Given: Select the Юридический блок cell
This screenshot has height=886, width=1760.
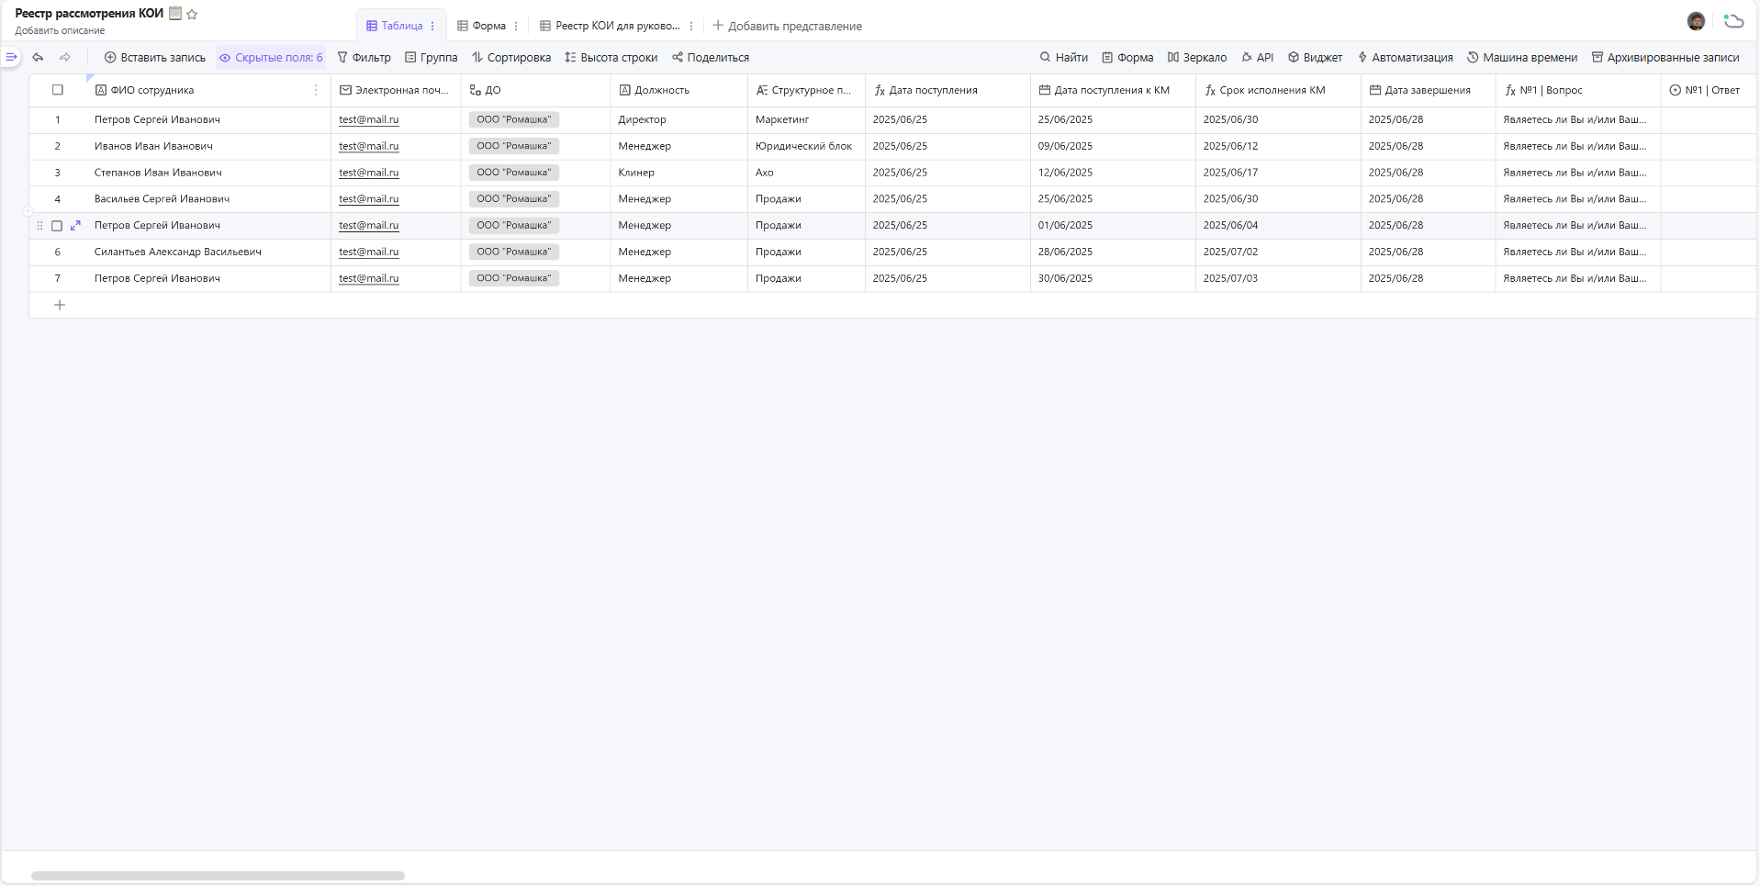Looking at the screenshot, I should pos(806,146).
